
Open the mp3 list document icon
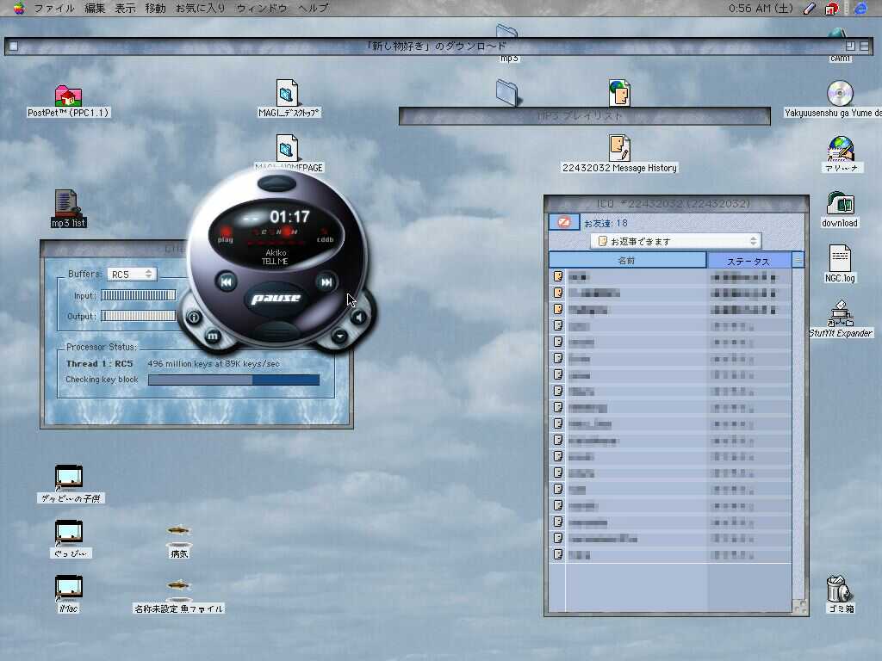tap(68, 203)
